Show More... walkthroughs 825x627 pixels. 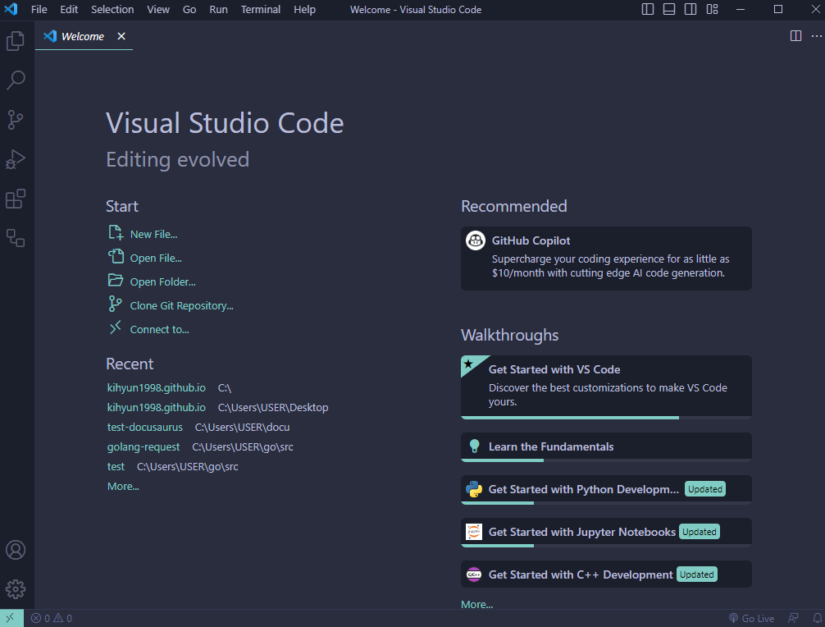(x=476, y=604)
